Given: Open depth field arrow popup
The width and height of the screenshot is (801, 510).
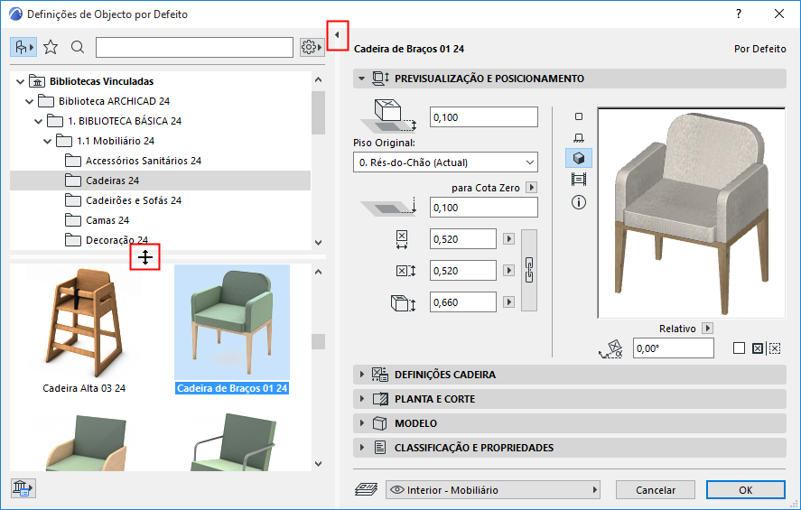Looking at the screenshot, I should pyautogui.click(x=508, y=271).
